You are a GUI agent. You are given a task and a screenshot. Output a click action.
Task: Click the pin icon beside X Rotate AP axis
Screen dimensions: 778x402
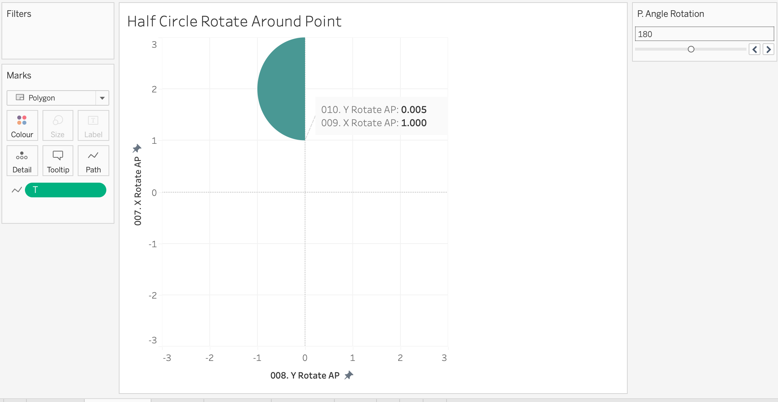(137, 148)
